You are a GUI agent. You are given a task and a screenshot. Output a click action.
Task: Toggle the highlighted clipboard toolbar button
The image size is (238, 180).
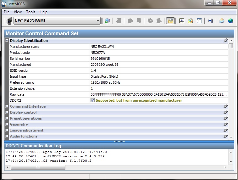(170, 21)
